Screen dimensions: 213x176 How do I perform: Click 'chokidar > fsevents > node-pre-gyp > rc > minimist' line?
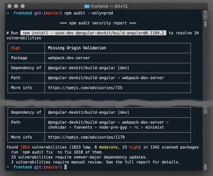point(106,127)
